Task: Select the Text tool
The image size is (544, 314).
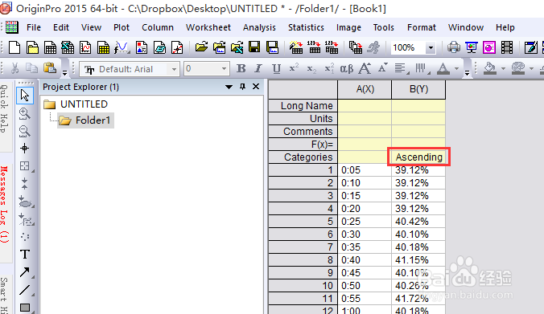Action: (25, 254)
